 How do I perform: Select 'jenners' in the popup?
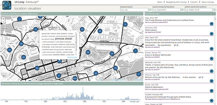[64, 33]
